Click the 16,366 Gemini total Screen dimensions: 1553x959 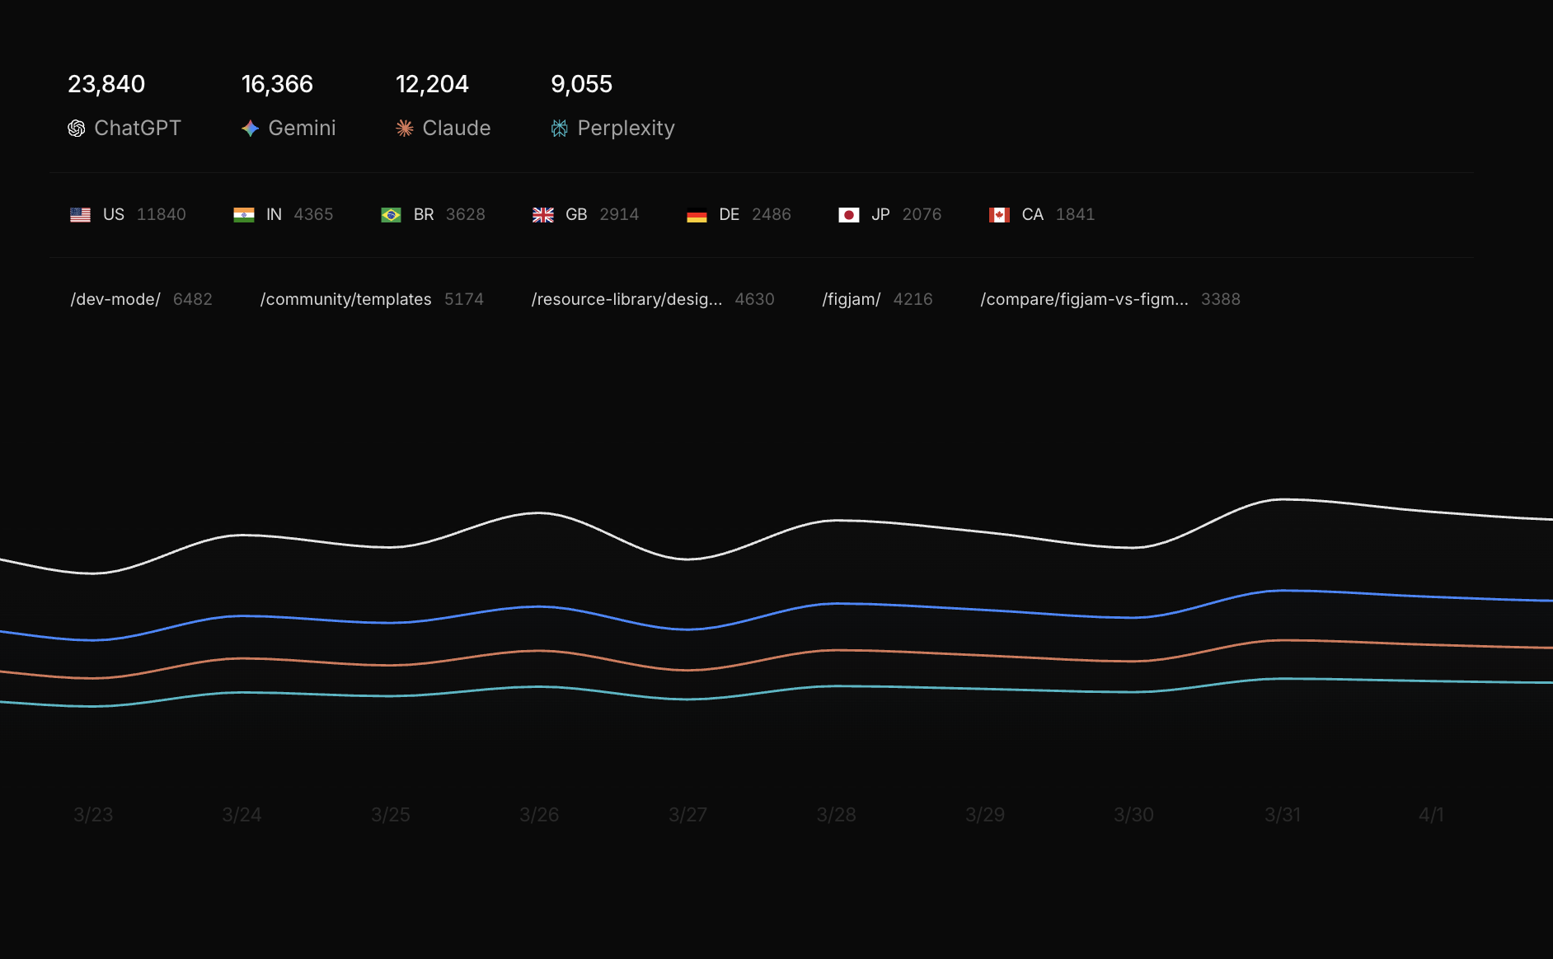pos(277,84)
